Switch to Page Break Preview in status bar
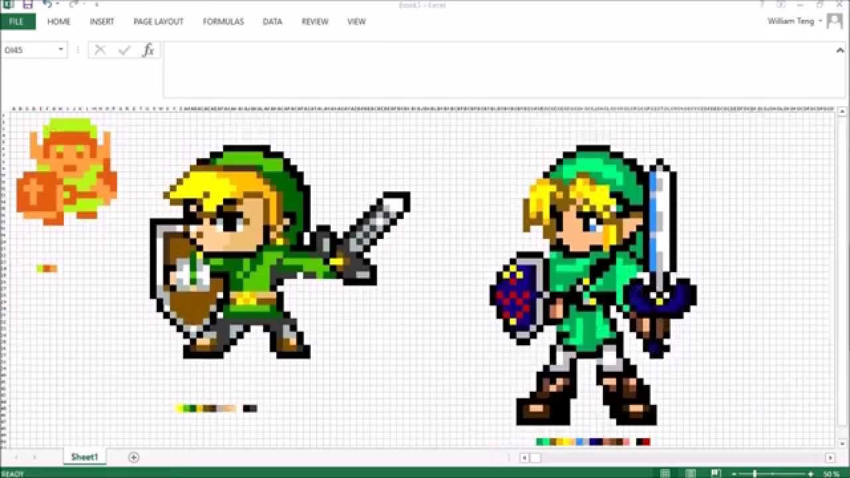This screenshot has width=850, height=478. 716,473
